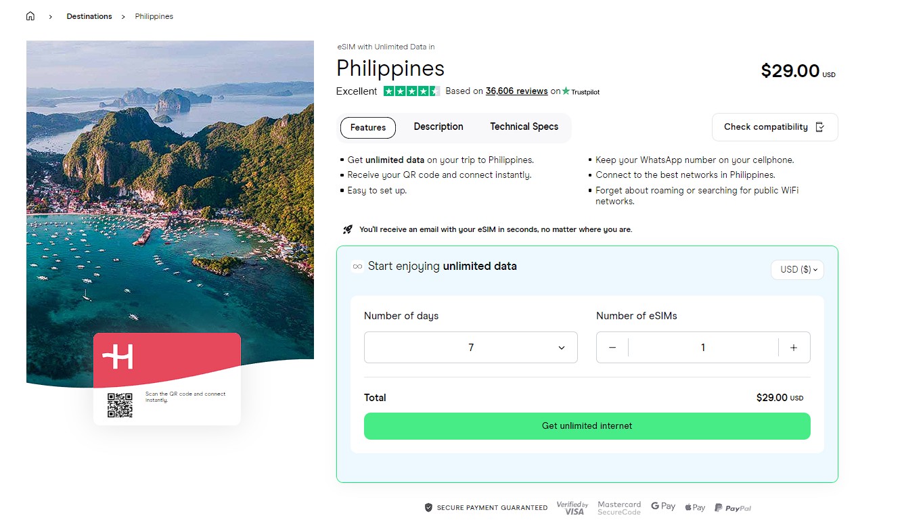Image resolution: width=902 pixels, height=531 pixels.
Task: Click the Mastercard SecureCode icon
Action: (x=618, y=507)
